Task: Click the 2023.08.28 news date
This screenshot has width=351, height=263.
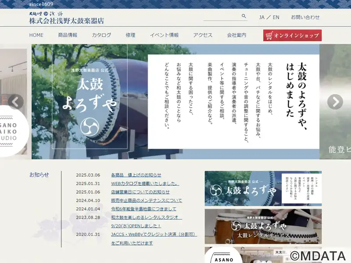Action: pyautogui.click(x=88, y=217)
